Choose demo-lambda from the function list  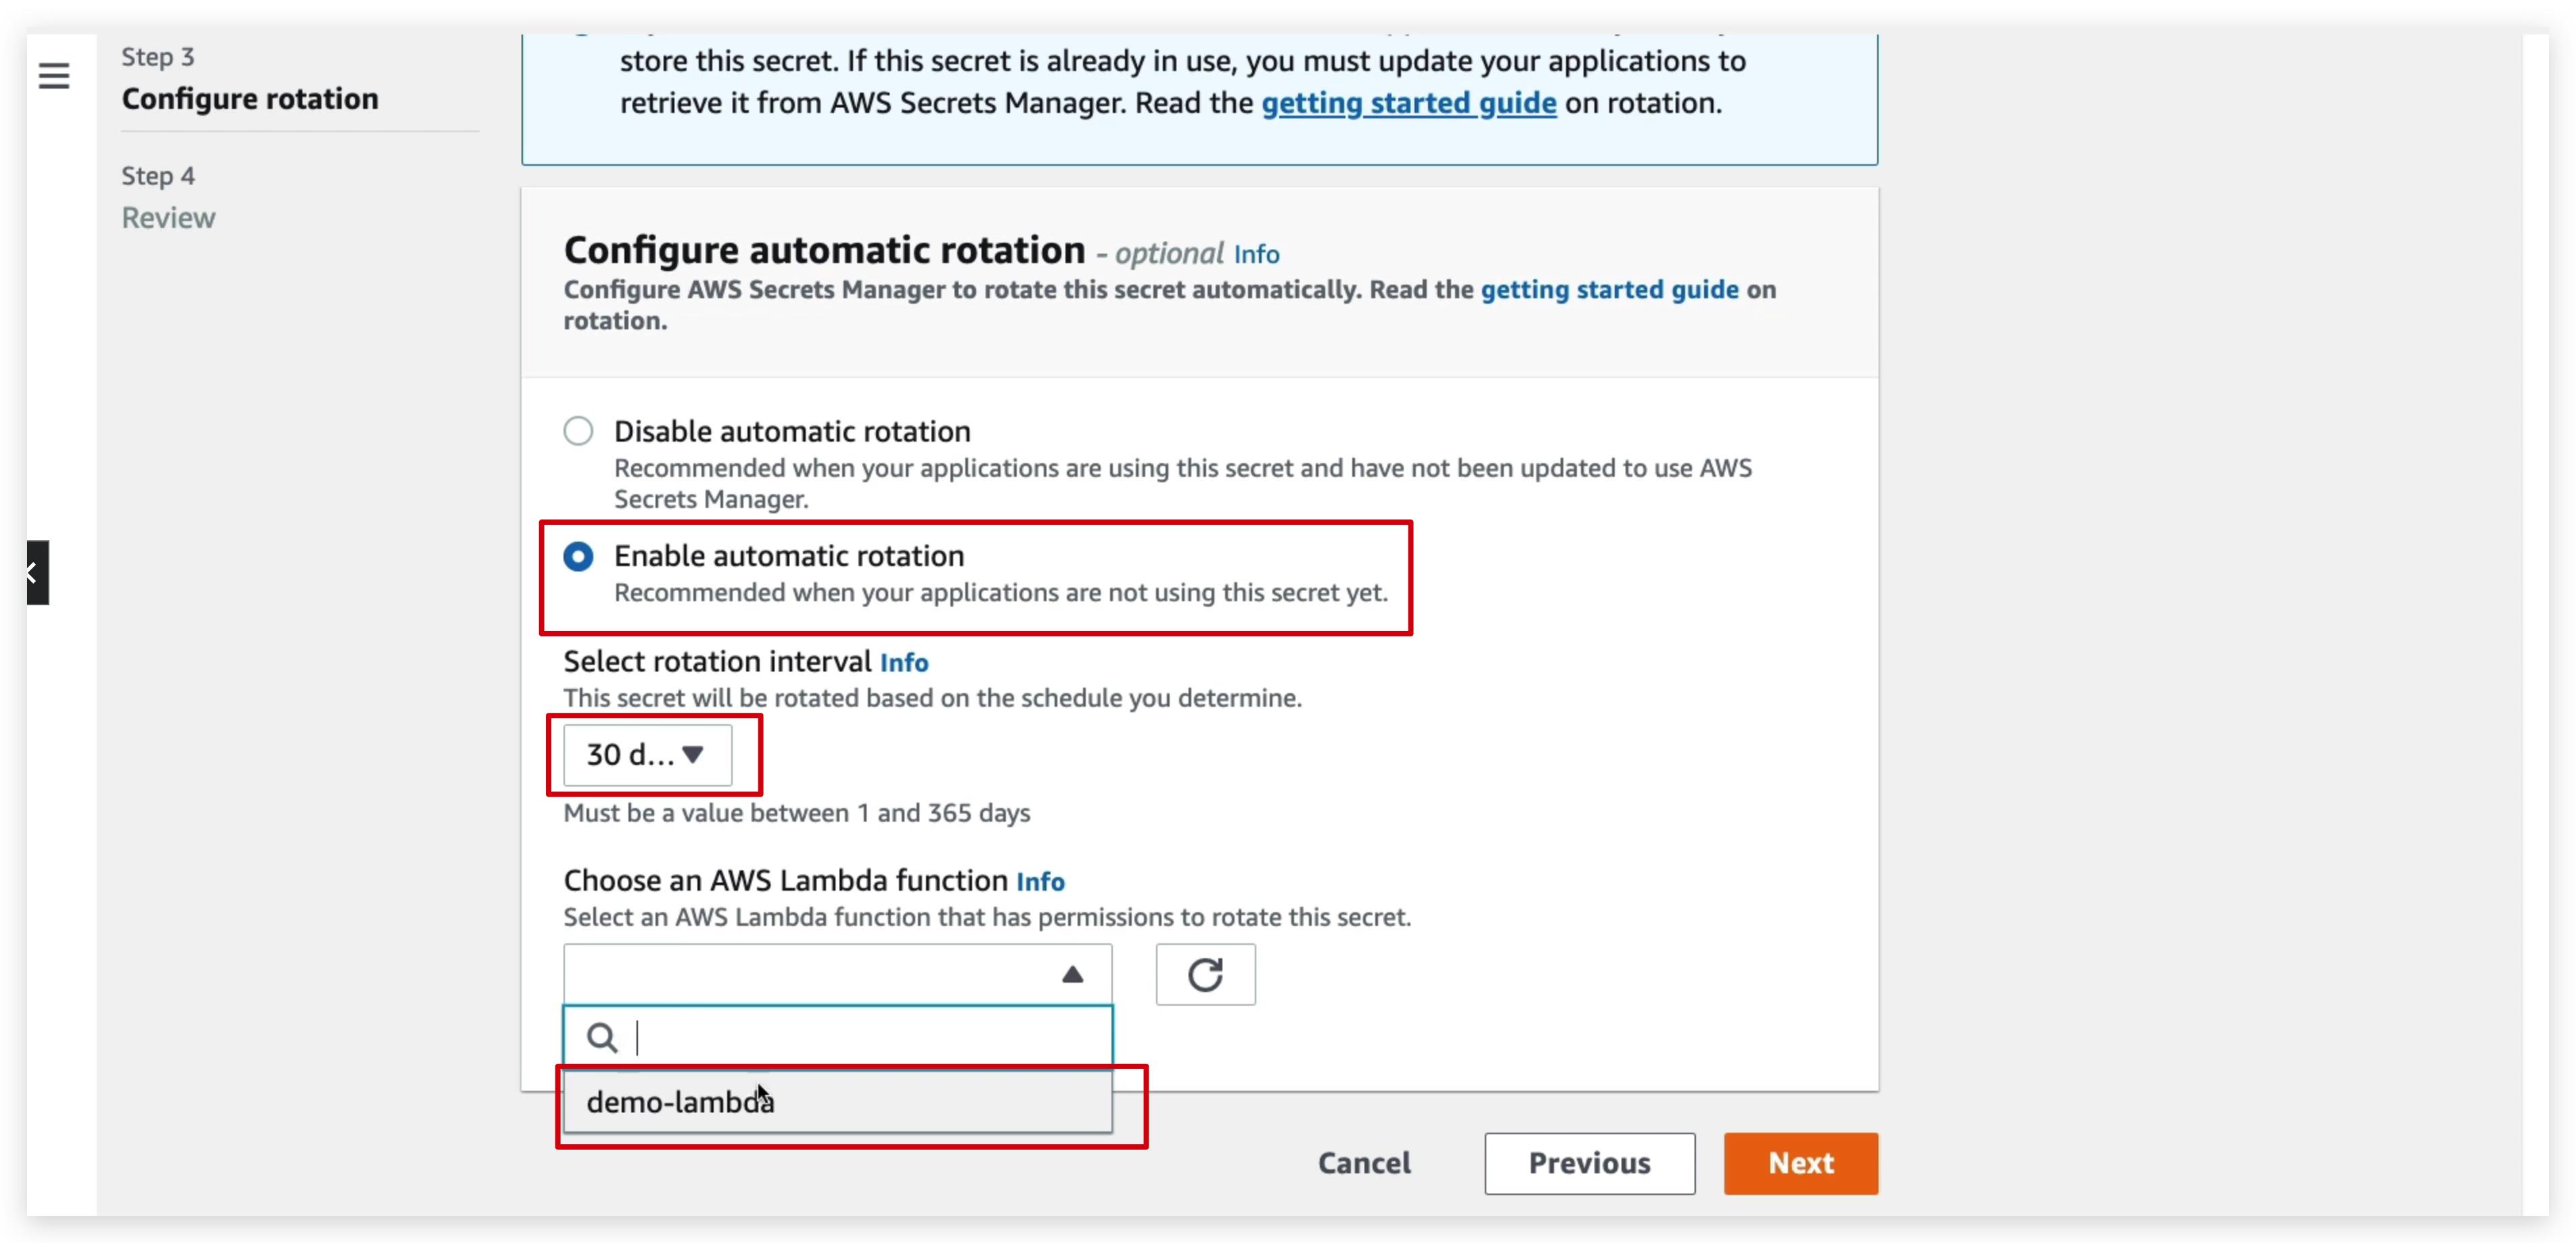pyautogui.click(x=680, y=1102)
